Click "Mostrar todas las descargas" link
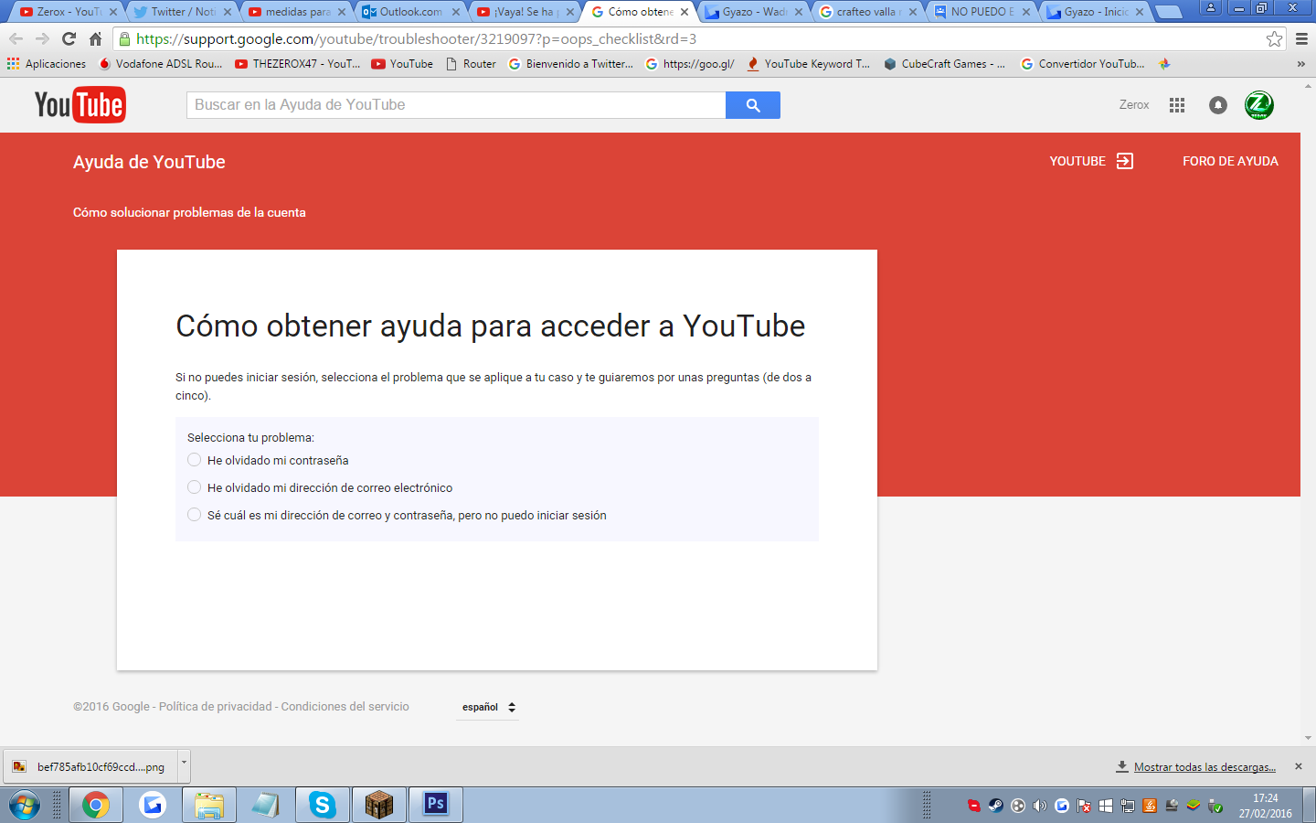The width and height of the screenshot is (1316, 823). tap(1205, 767)
